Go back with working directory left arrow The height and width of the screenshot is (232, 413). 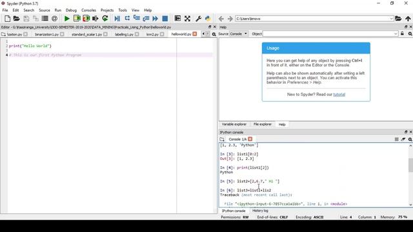coord(221,19)
